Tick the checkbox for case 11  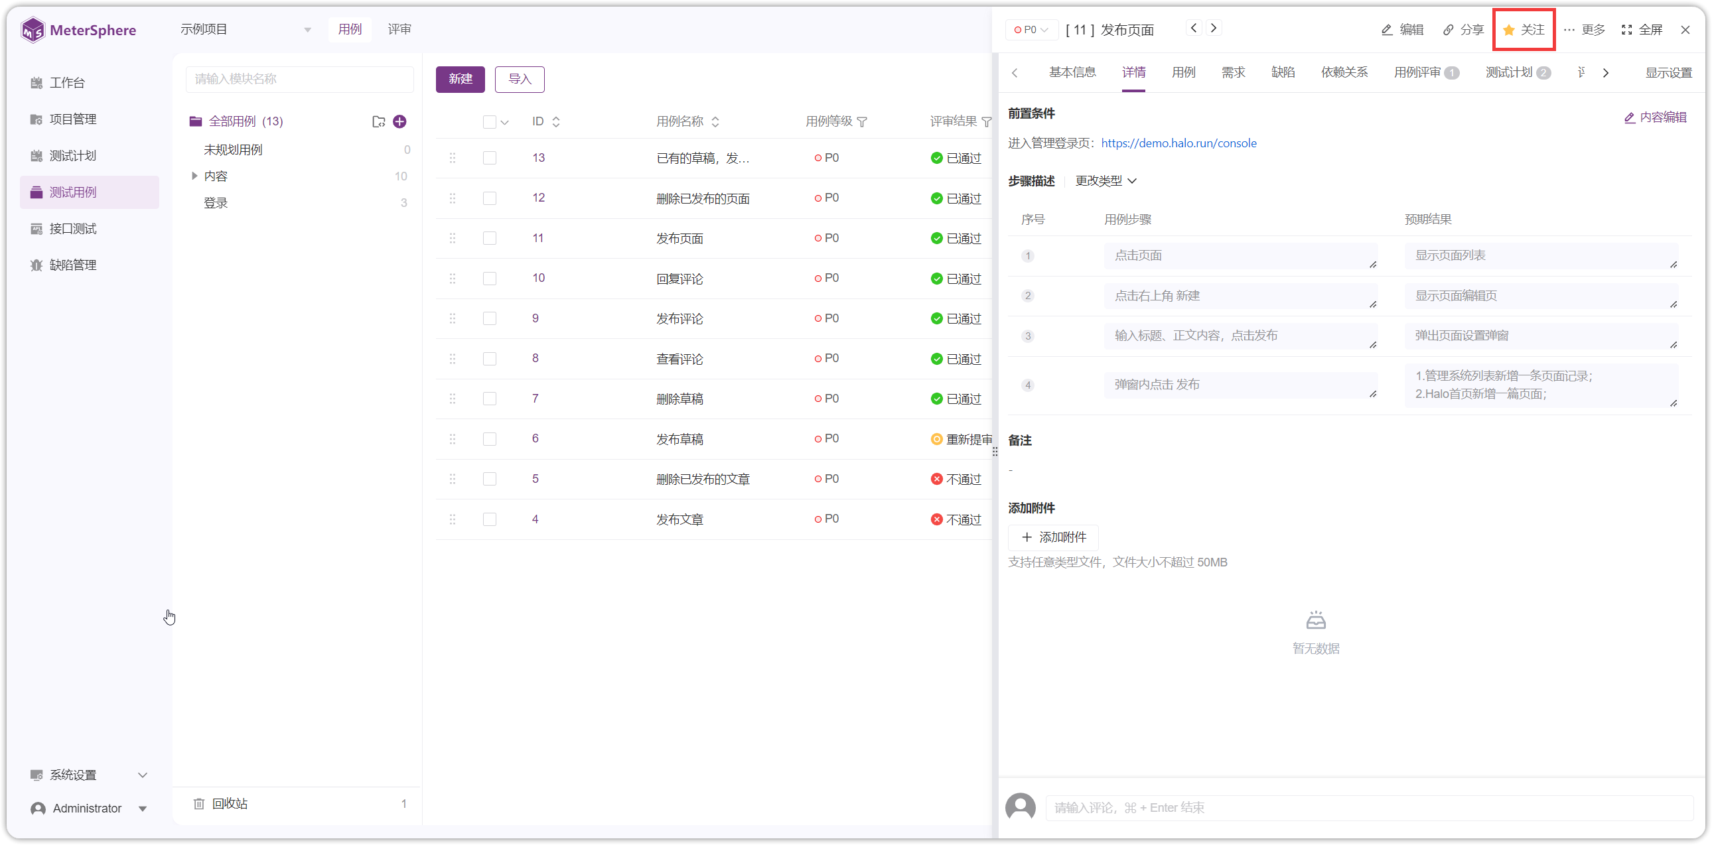(489, 239)
